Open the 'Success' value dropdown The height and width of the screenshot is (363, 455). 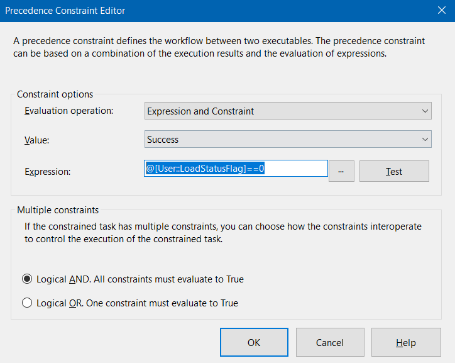click(288, 140)
